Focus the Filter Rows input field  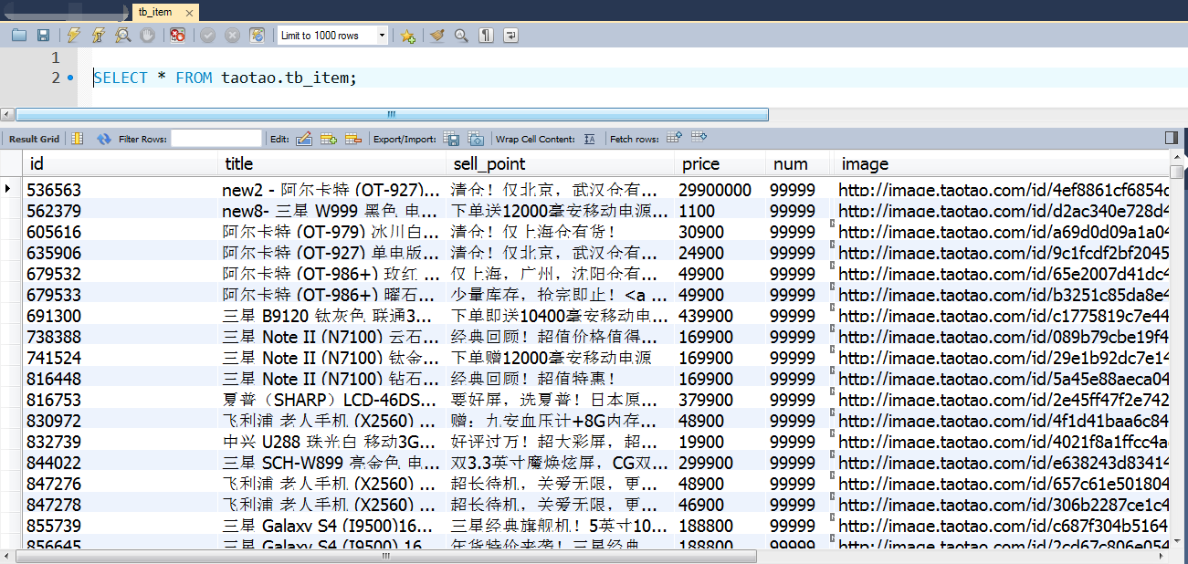point(216,139)
